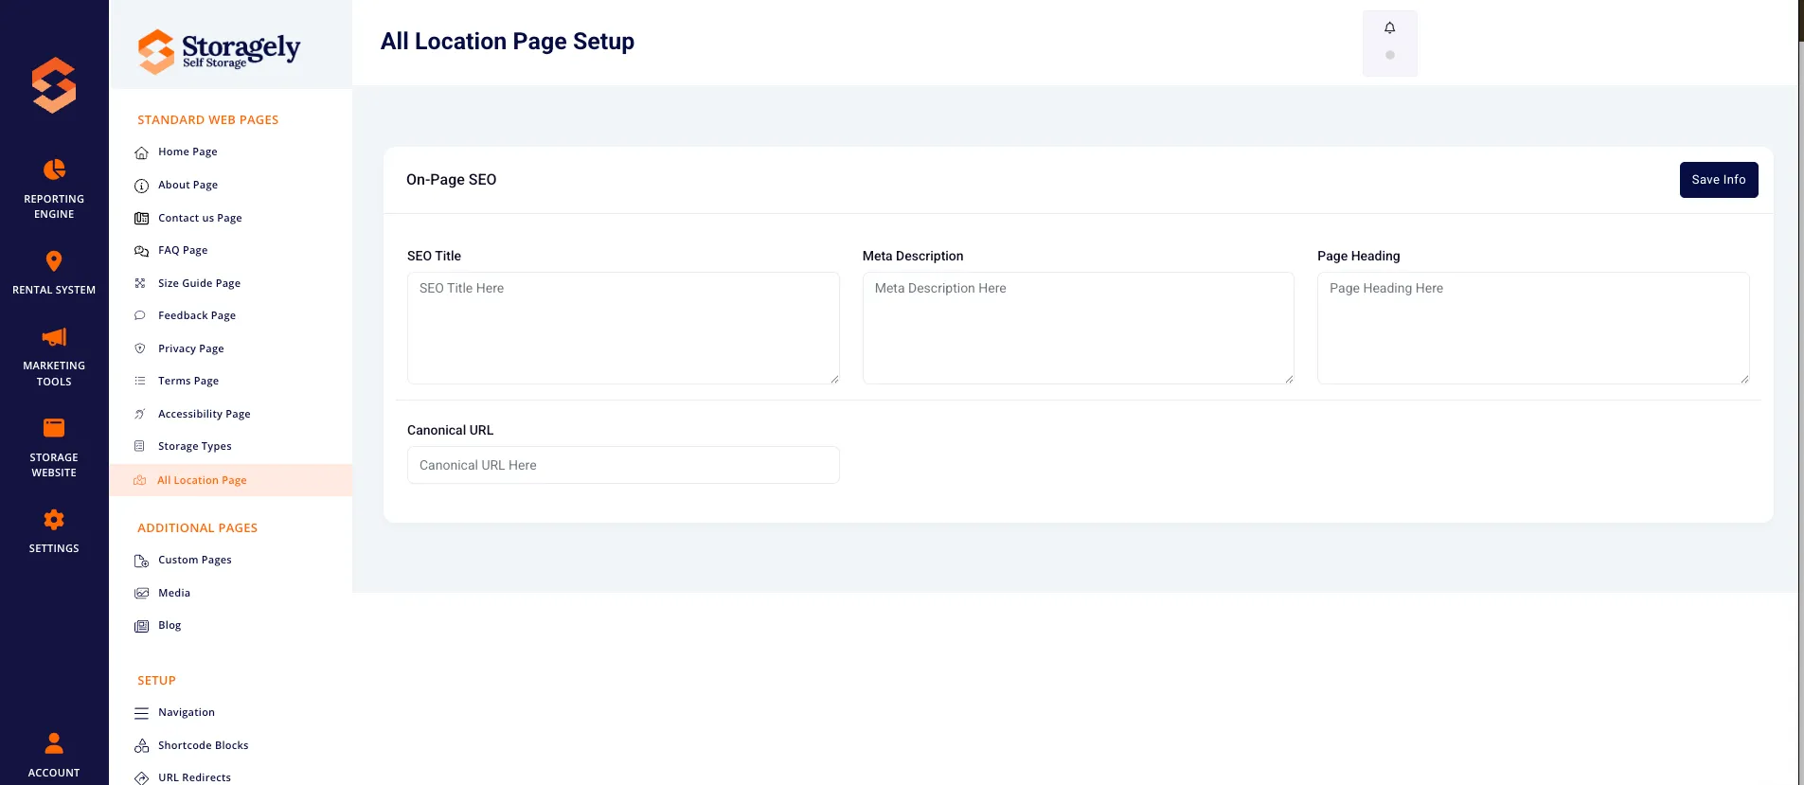Open the Reporting Engine pie chart icon
The height and width of the screenshot is (785, 1804).
point(54,169)
